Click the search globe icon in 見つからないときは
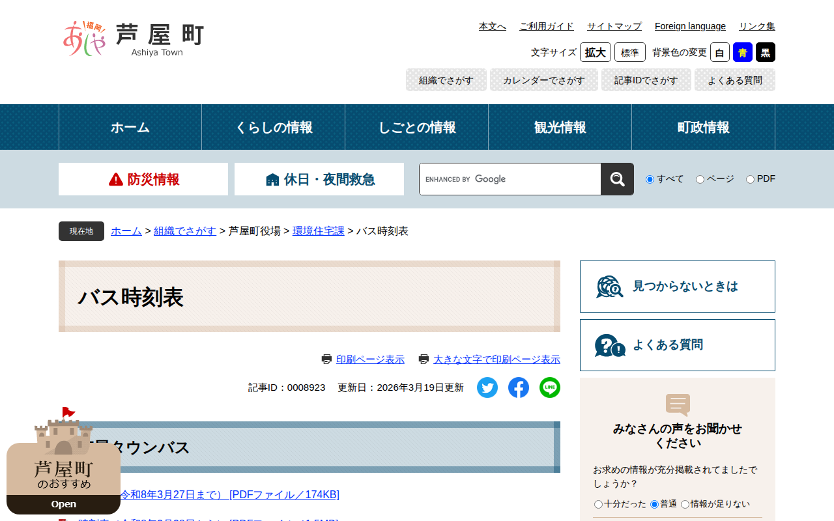 click(x=609, y=287)
